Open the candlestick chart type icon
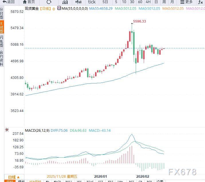Viewport: 205px width, 182px height. tap(65, 2)
